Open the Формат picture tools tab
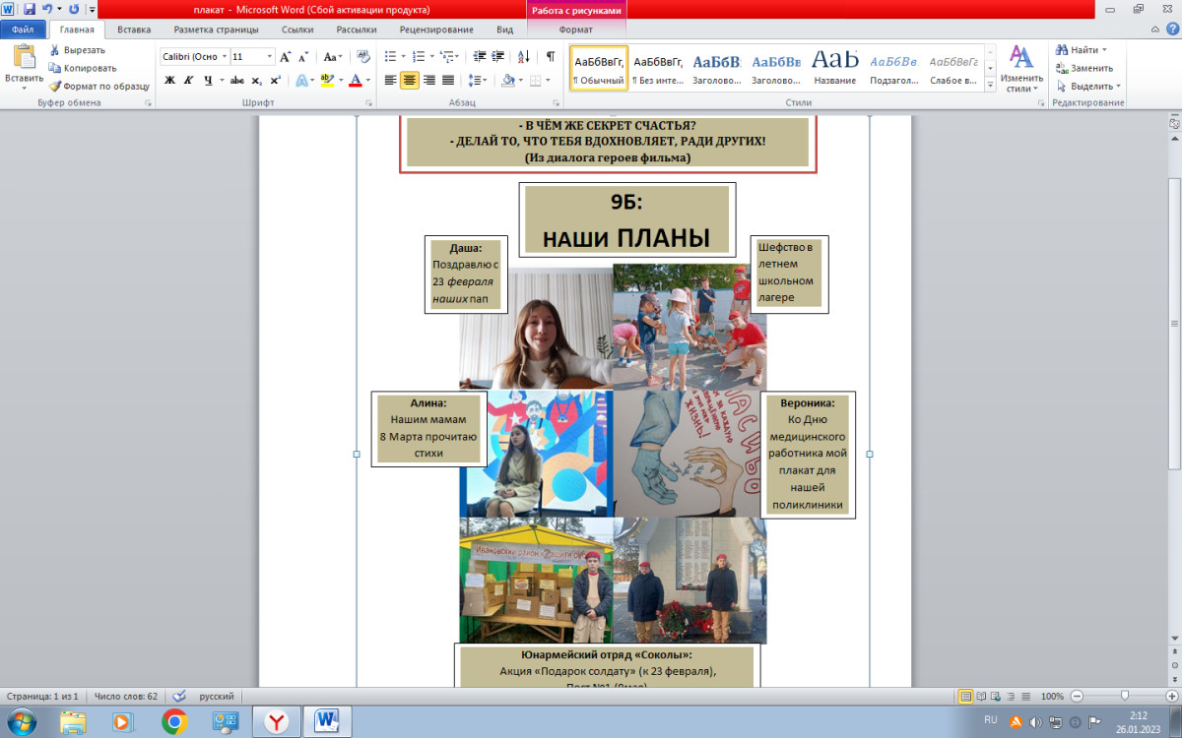Viewport: 1182px width, 738px height. click(576, 31)
